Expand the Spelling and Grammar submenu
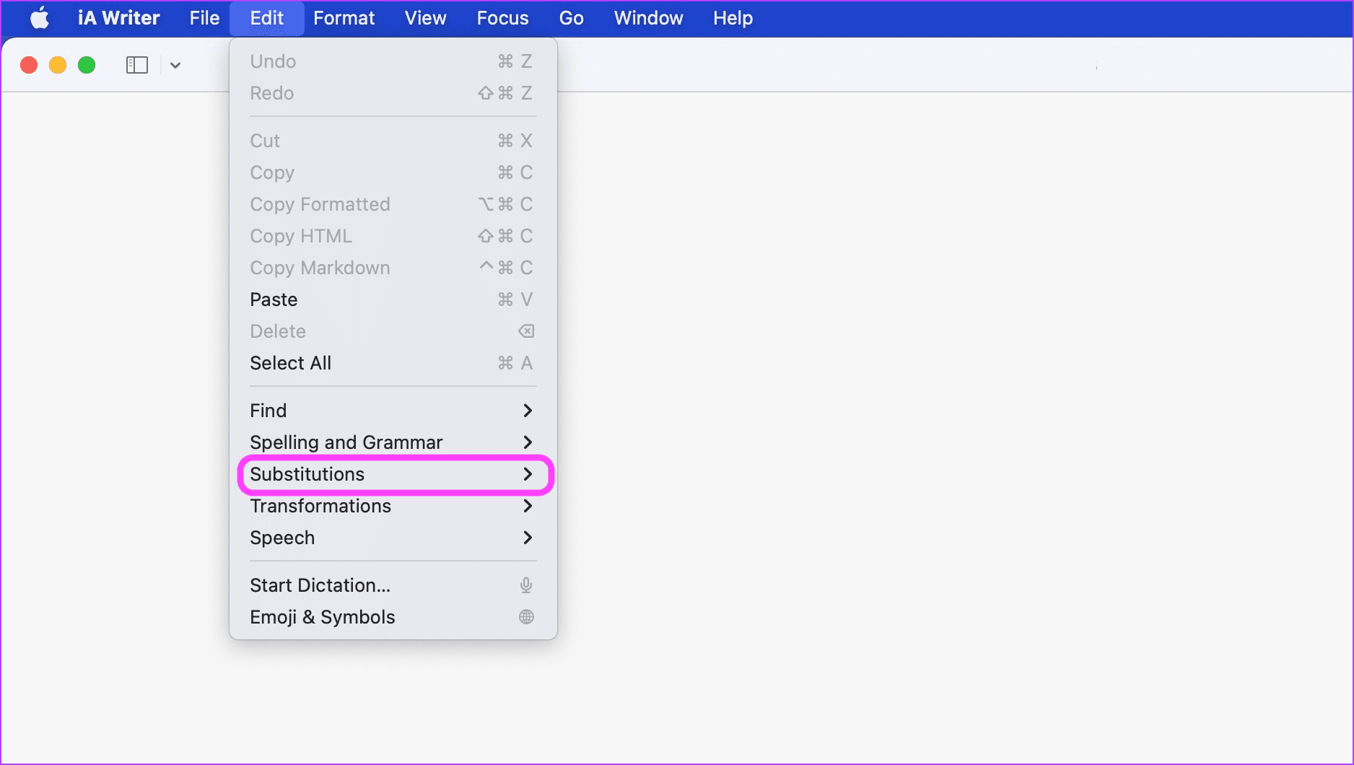 pos(393,442)
